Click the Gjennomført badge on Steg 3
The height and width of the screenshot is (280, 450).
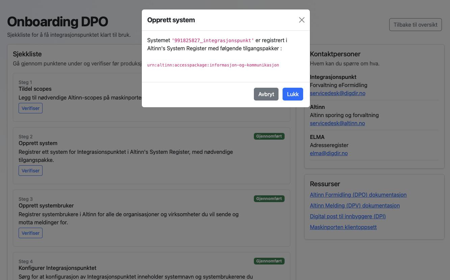pyautogui.click(x=269, y=199)
